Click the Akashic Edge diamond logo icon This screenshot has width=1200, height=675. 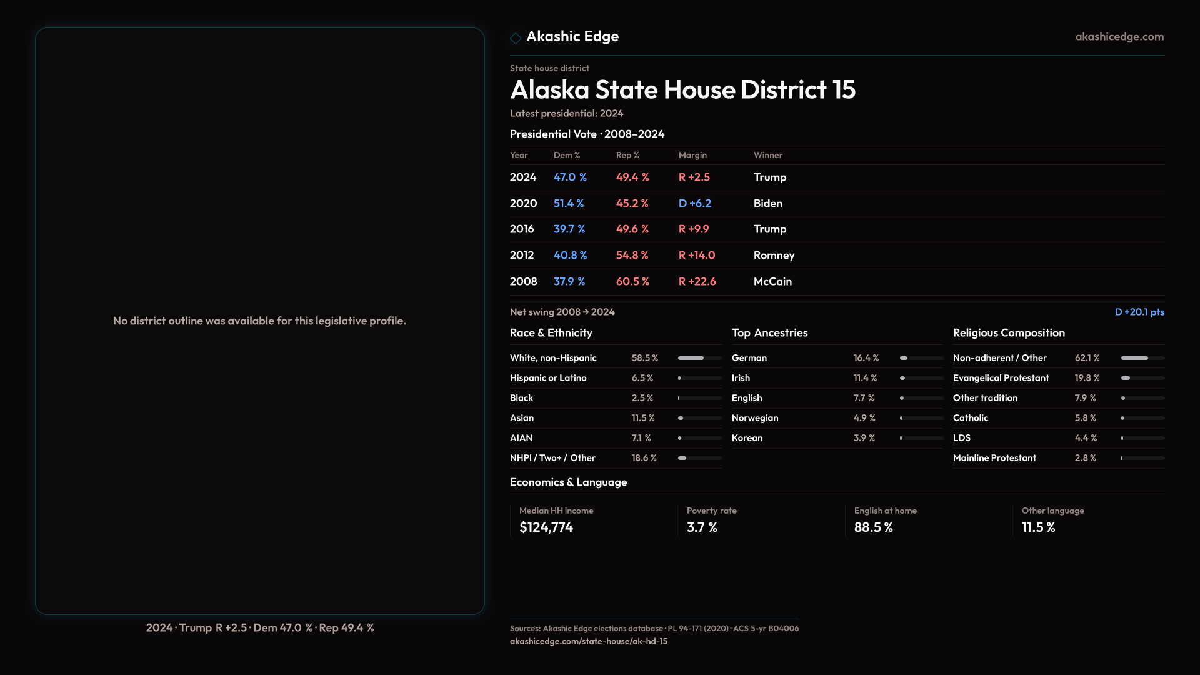pos(516,38)
